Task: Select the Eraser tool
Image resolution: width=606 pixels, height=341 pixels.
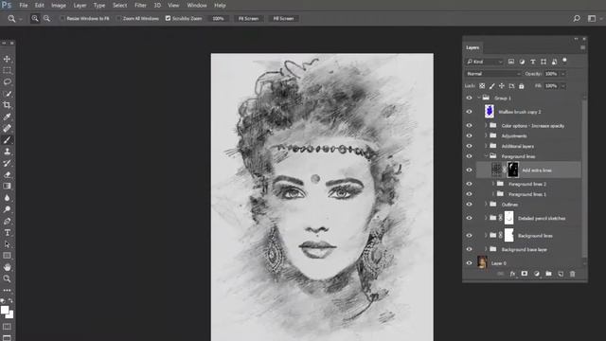Action: (7, 174)
